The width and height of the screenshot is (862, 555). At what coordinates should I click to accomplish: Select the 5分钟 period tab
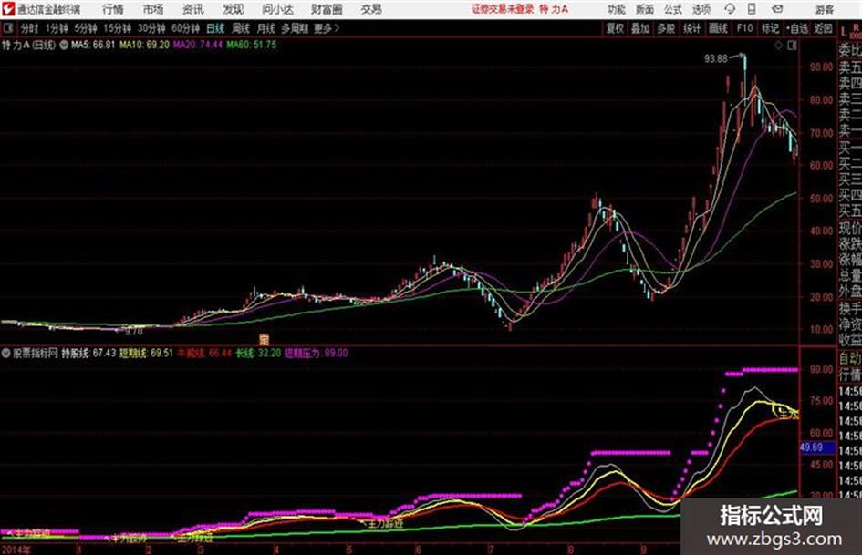(x=85, y=28)
